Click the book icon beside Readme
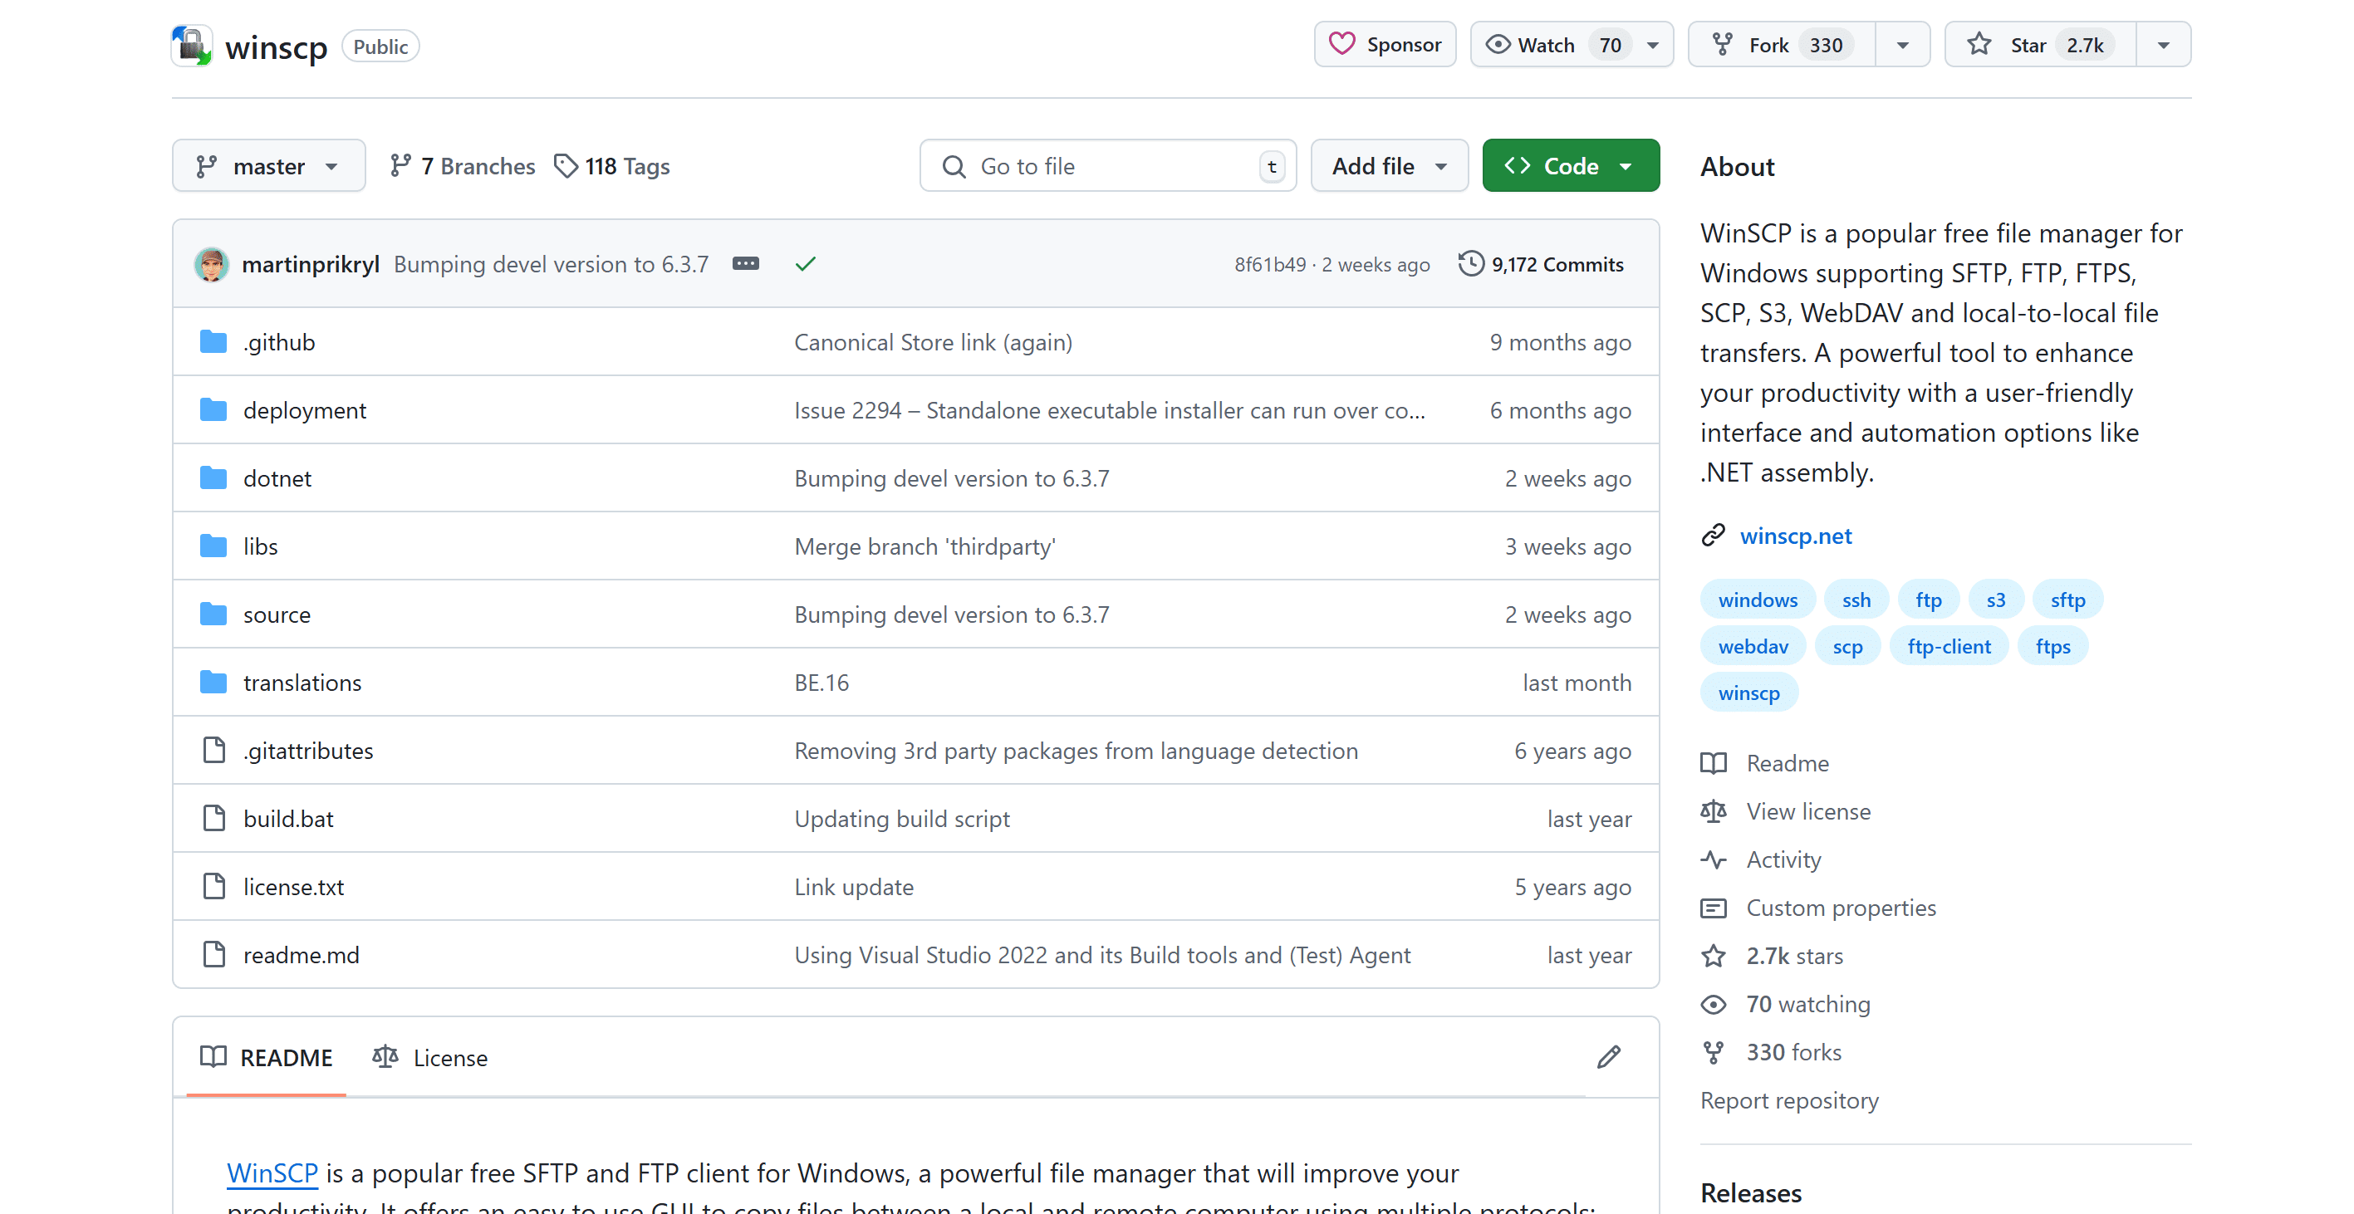The height and width of the screenshot is (1214, 2354). [1714, 763]
